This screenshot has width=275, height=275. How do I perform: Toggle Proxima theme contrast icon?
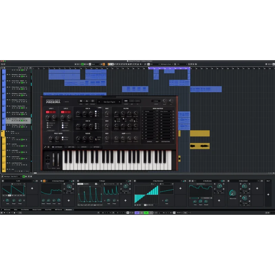point(48,147)
